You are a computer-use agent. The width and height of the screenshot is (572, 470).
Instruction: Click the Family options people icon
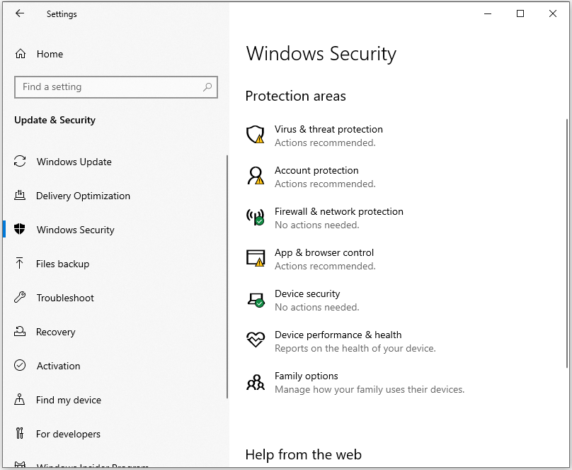pos(255,382)
